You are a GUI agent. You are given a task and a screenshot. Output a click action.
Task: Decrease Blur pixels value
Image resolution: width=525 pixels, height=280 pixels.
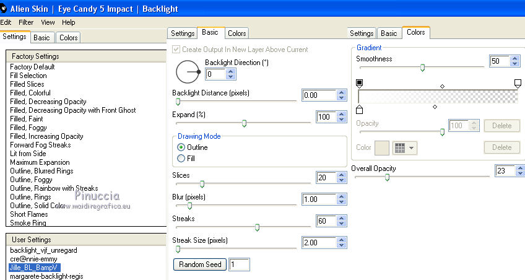point(342,202)
